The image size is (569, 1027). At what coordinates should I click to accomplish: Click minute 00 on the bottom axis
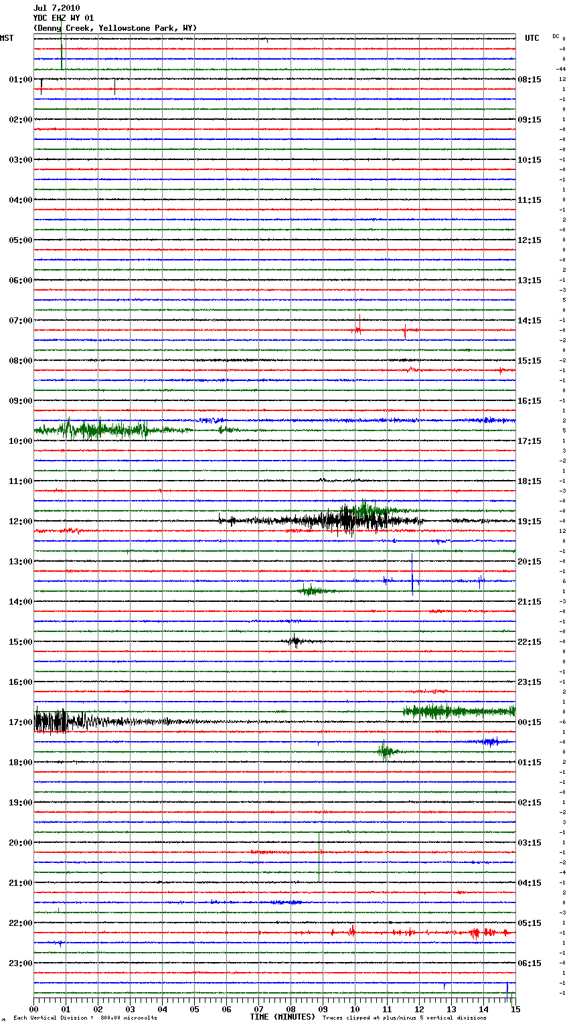click(33, 1008)
